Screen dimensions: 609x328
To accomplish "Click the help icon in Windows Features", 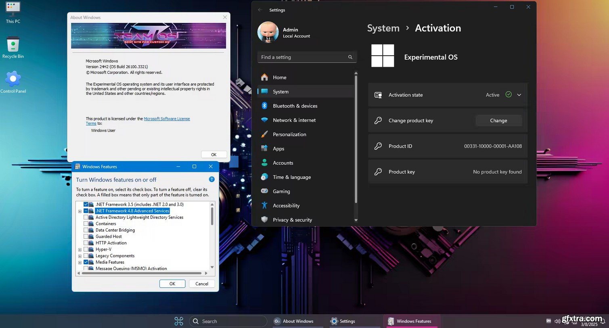I will click(211, 180).
